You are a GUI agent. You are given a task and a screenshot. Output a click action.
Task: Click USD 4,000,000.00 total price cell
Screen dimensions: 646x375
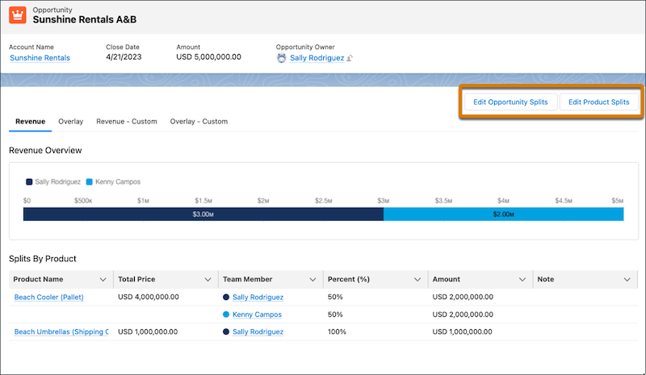click(x=149, y=297)
